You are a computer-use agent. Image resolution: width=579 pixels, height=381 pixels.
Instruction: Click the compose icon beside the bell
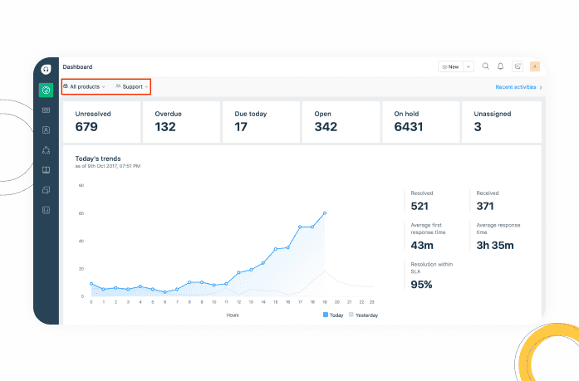518,66
